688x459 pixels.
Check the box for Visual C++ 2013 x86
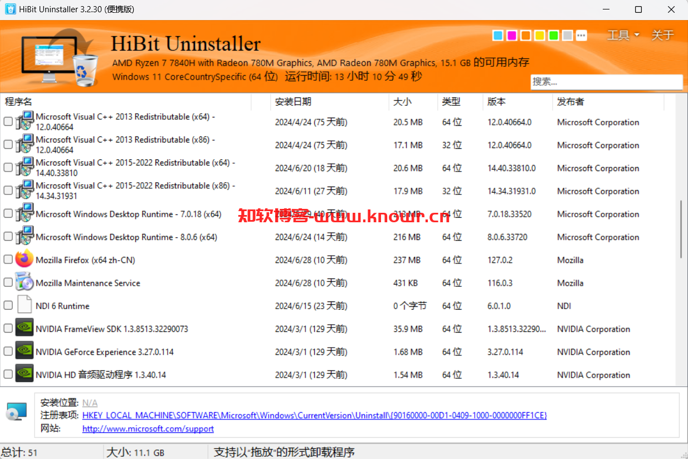[8, 144]
